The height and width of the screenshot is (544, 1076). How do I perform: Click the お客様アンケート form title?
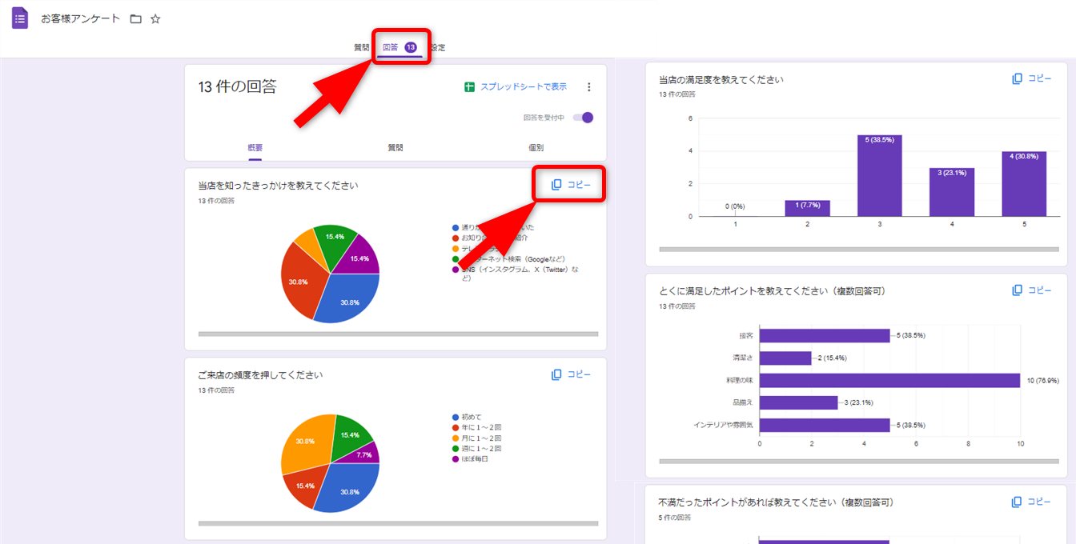(x=82, y=18)
